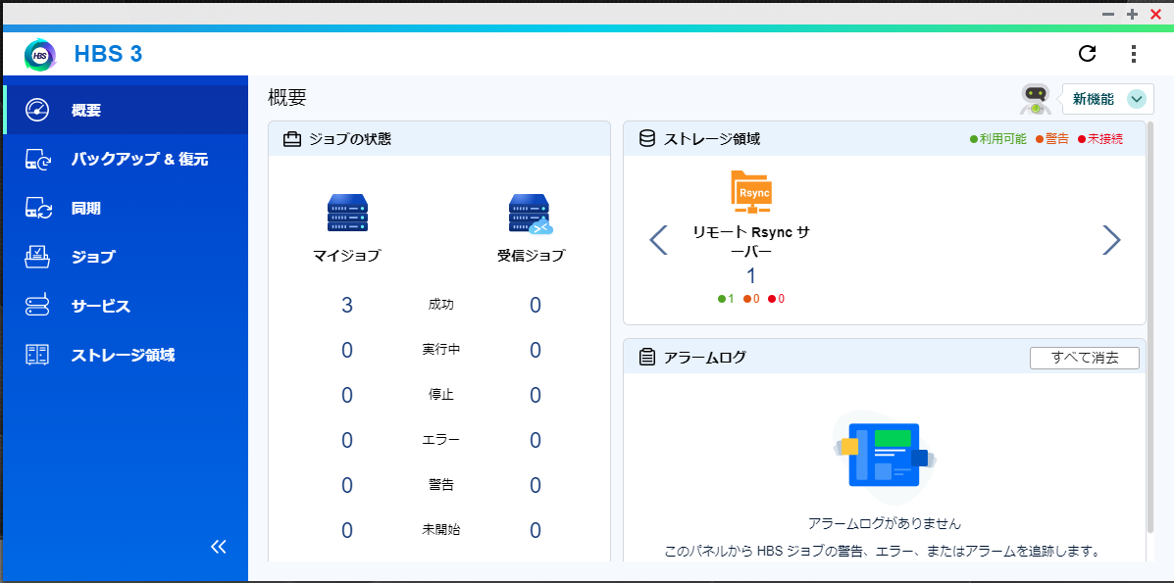
Task: Click the マイジョブ server icon
Action: point(347,213)
